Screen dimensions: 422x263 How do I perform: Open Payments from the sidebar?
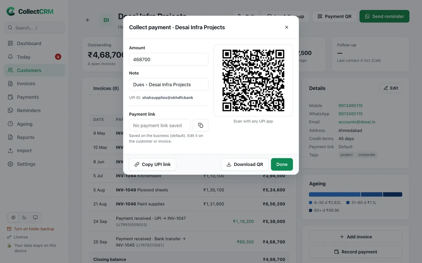[x=34, y=97]
